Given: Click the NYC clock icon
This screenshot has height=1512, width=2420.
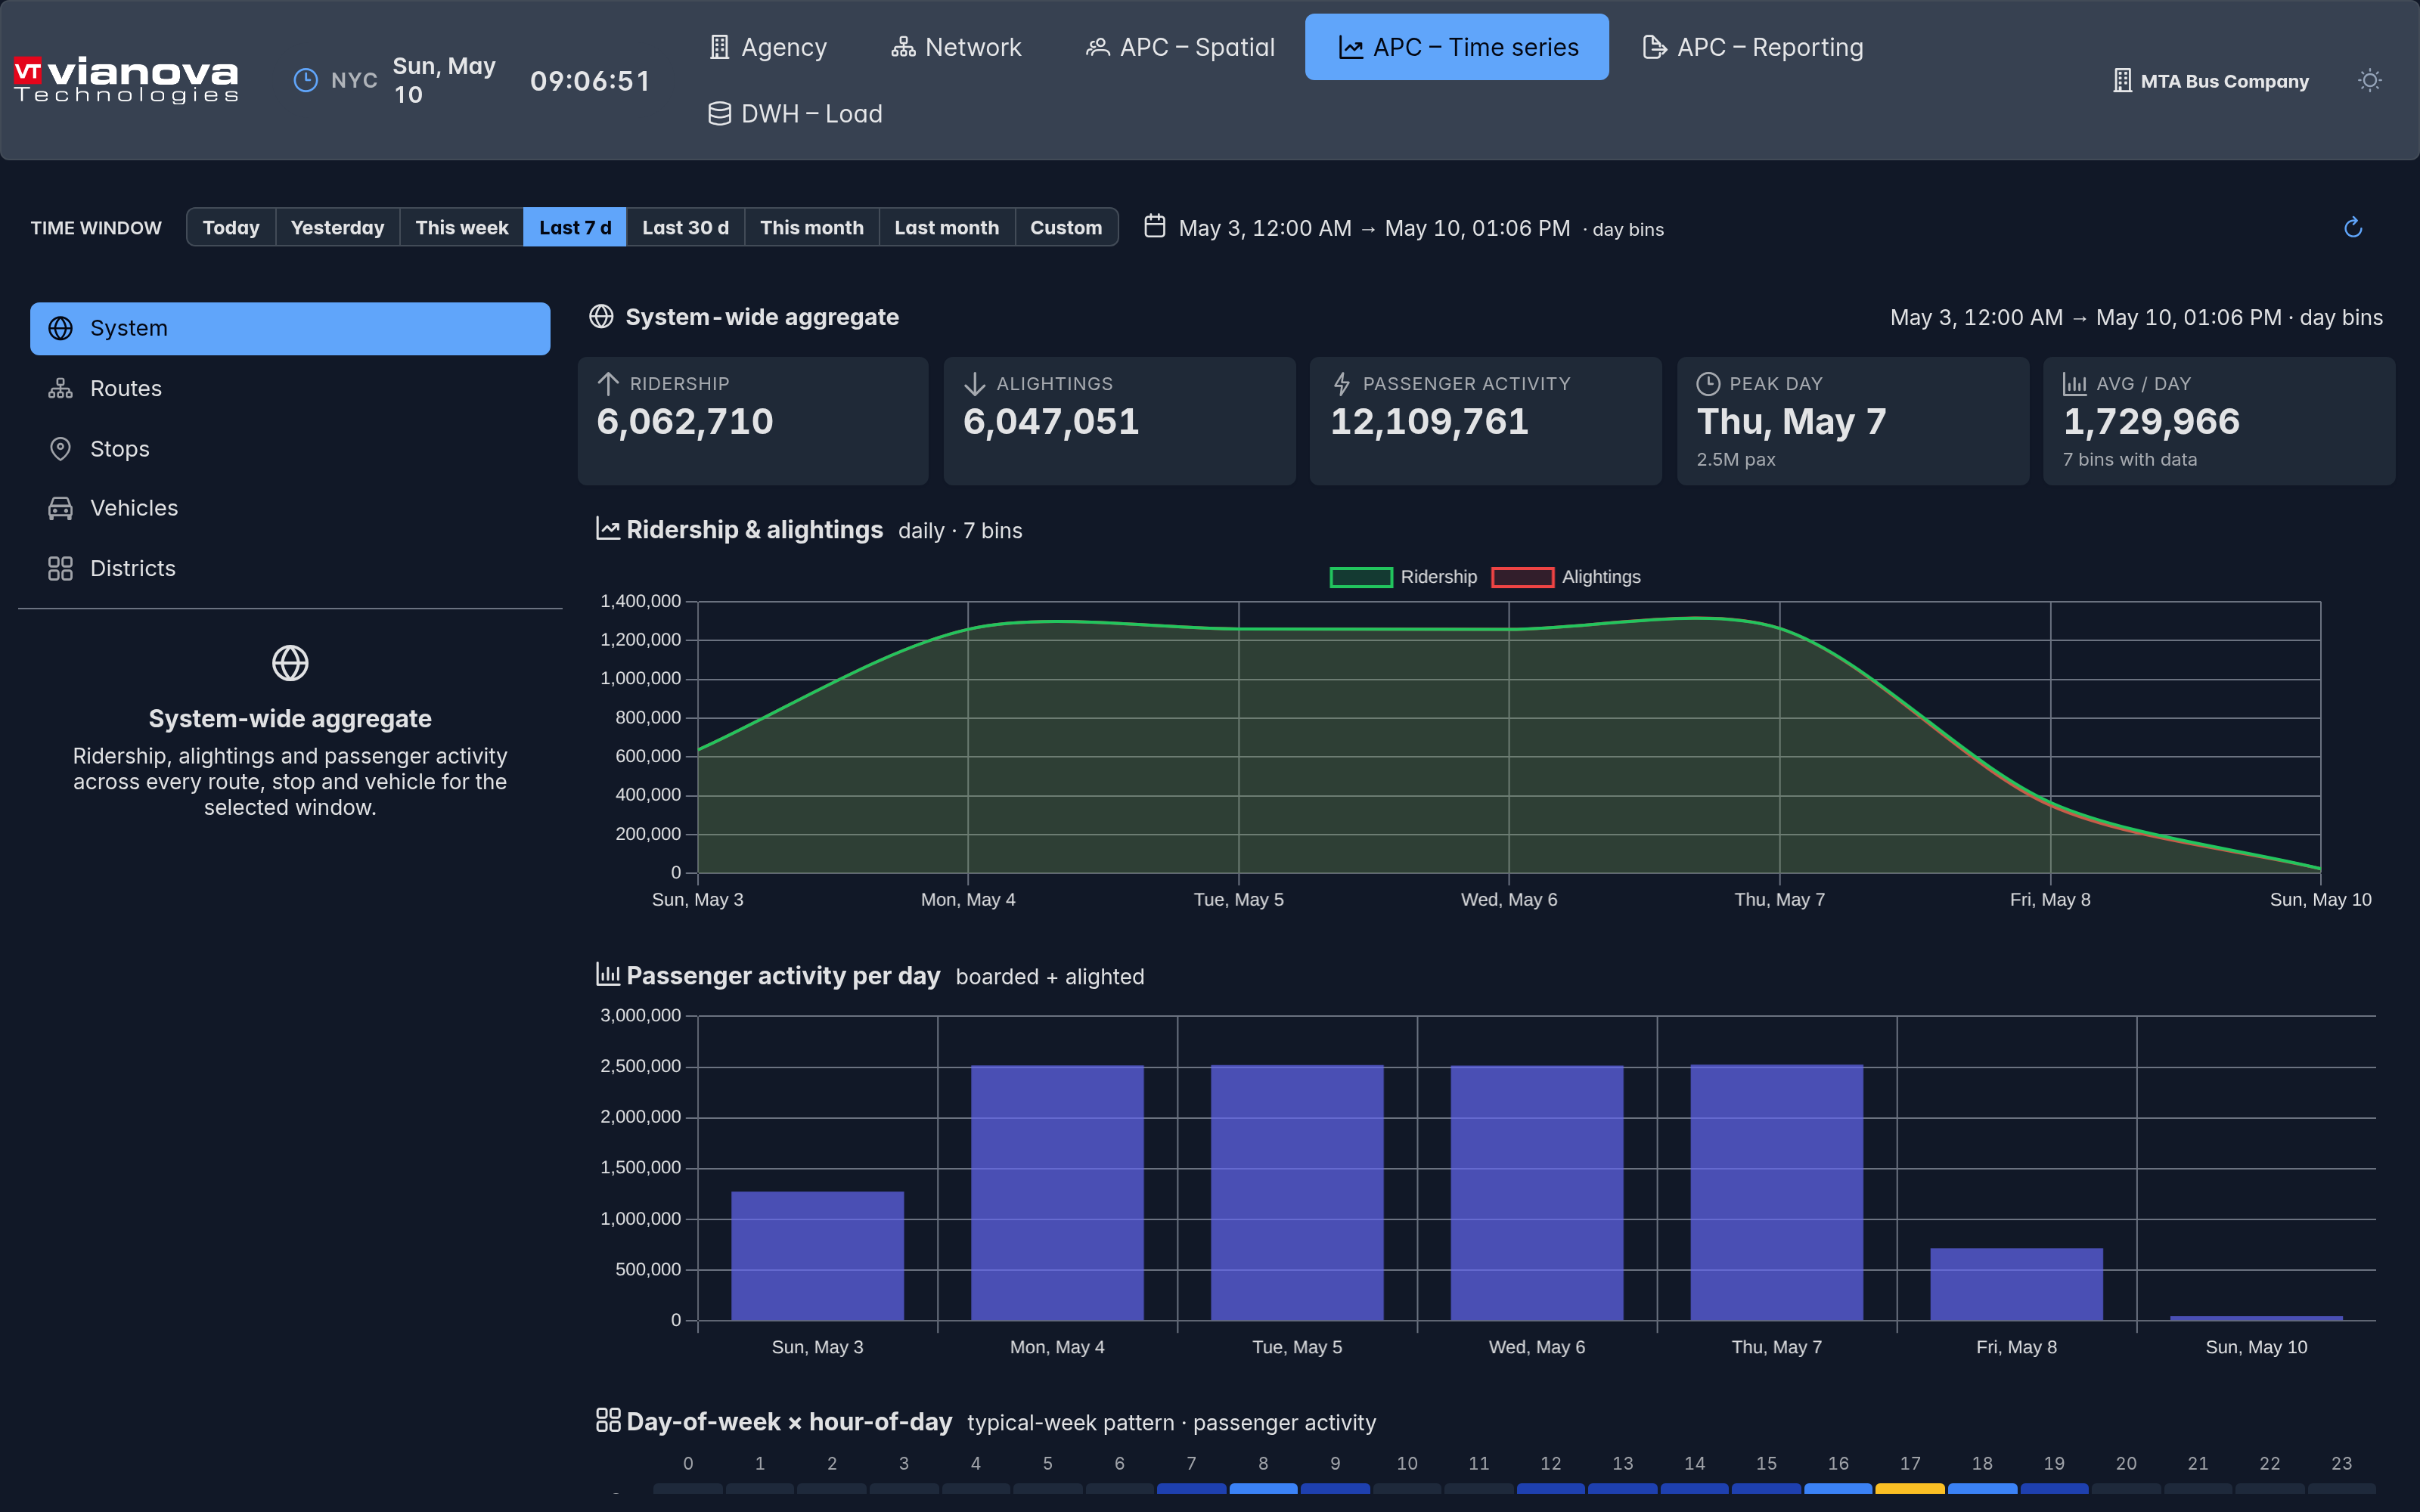Looking at the screenshot, I should tap(305, 80).
